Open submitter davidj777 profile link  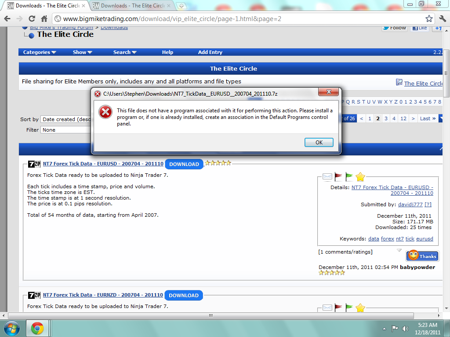410,204
